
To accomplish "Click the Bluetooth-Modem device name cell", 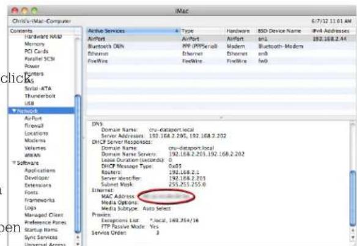I will click(x=281, y=46).
